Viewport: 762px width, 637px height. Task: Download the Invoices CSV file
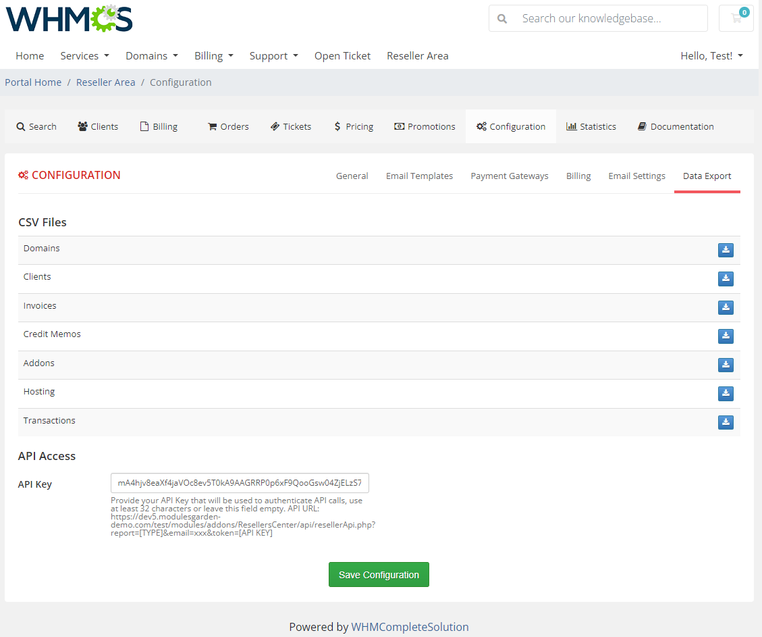tap(726, 307)
